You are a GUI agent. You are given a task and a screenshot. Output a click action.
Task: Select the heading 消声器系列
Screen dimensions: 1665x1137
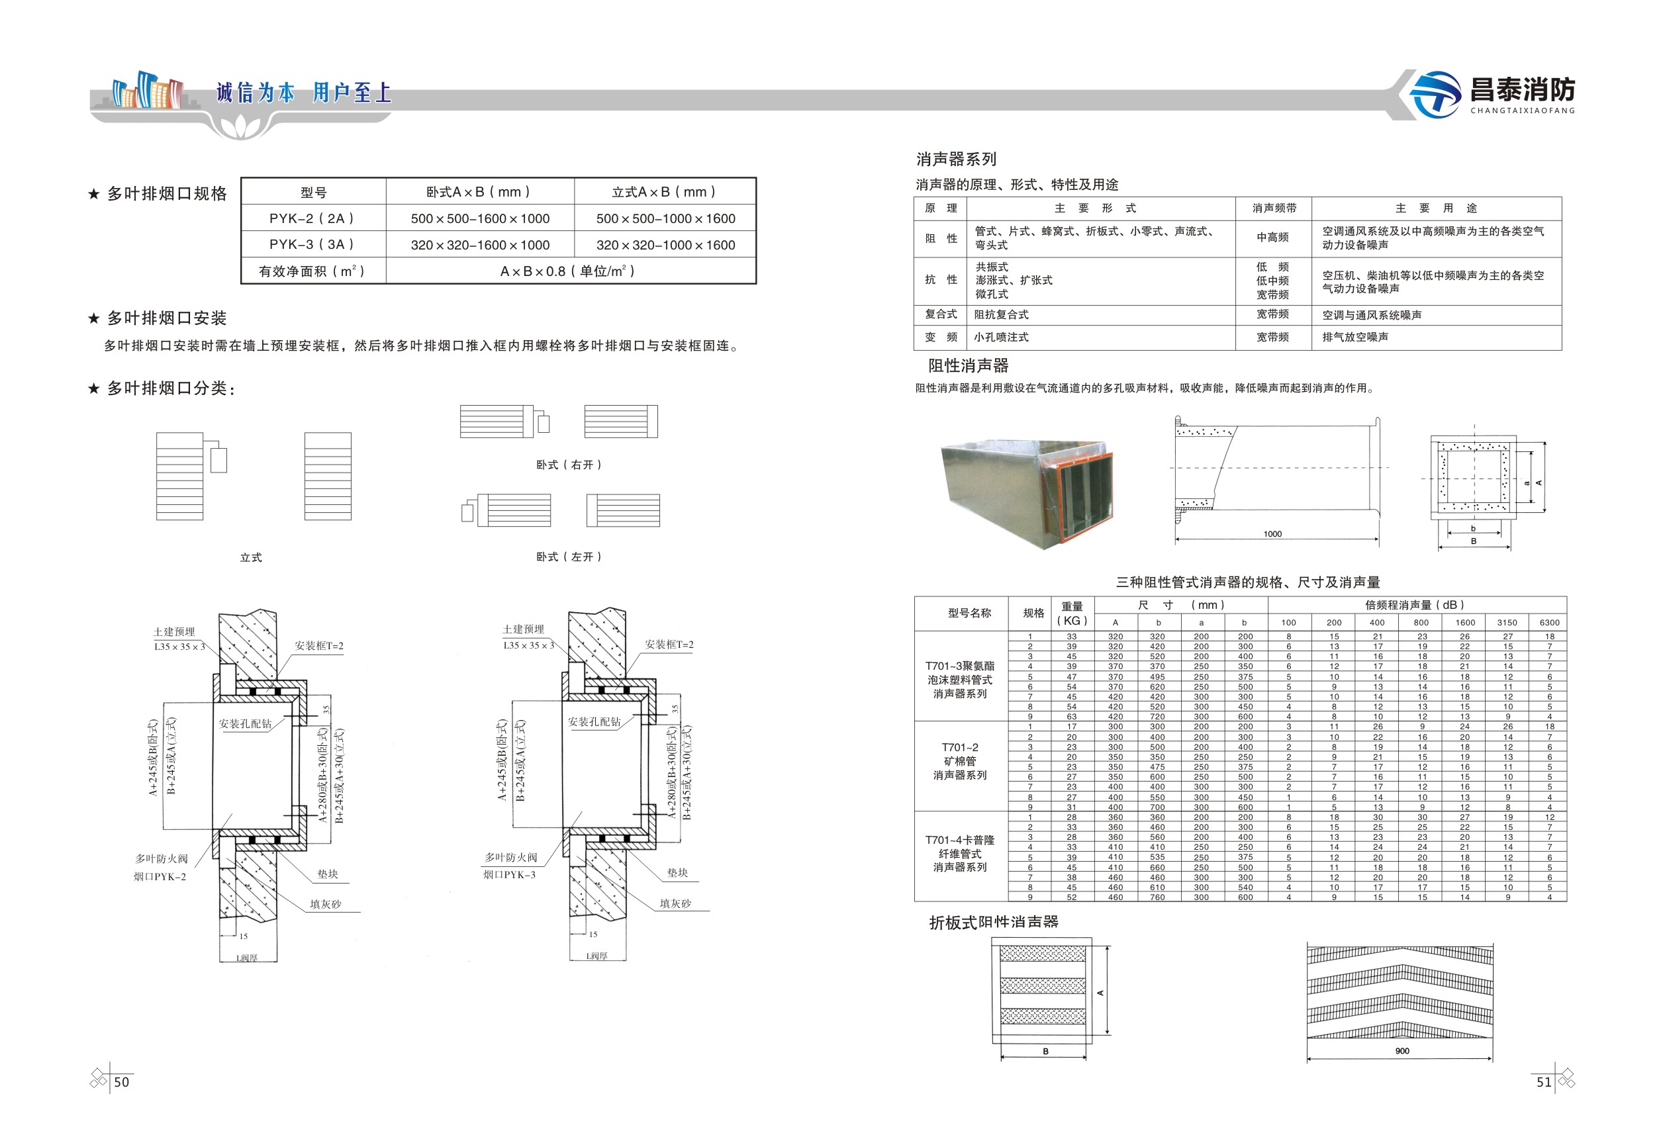[x=956, y=159]
